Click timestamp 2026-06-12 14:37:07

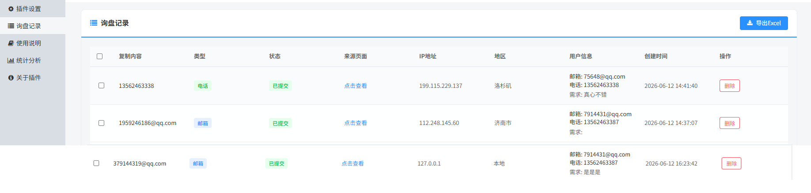click(671, 123)
